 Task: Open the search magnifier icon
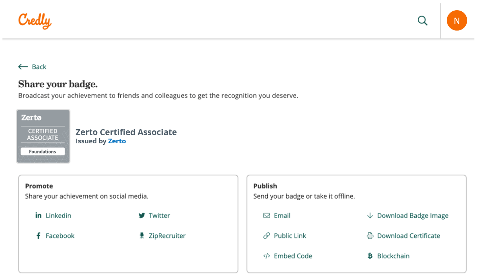pyautogui.click(x=422, y=20)
